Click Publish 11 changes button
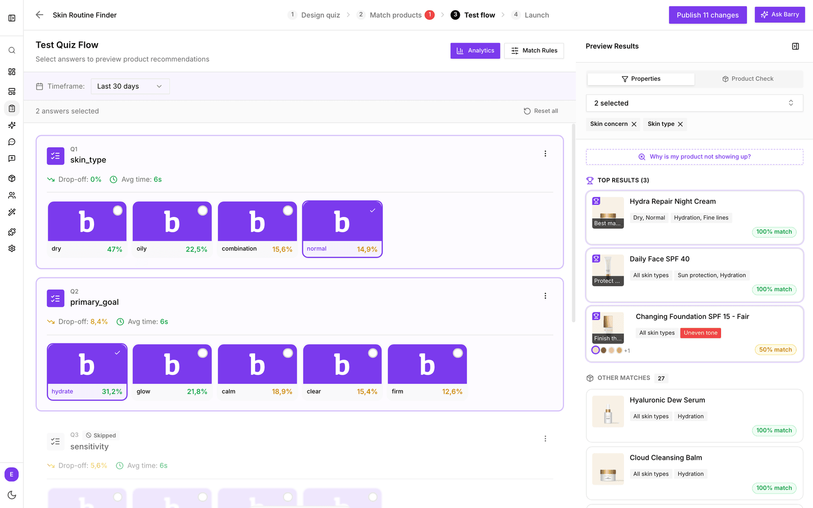This screenshot has height=508, width=813. click(707, 15)
